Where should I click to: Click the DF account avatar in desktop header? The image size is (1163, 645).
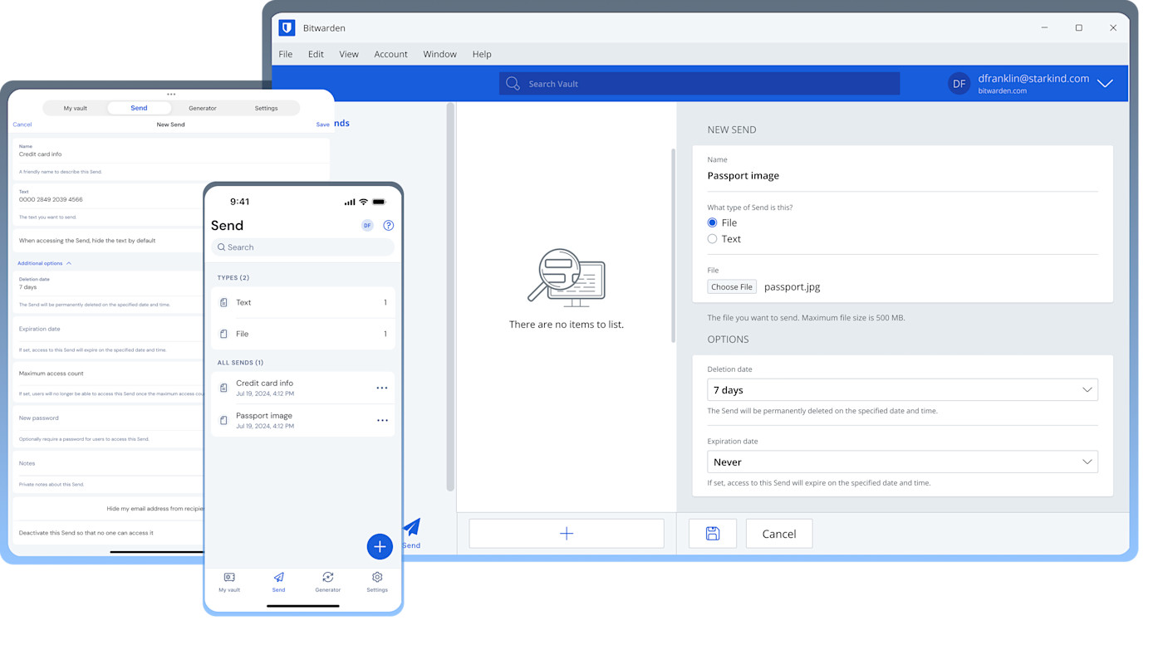[x=959, y=84]
